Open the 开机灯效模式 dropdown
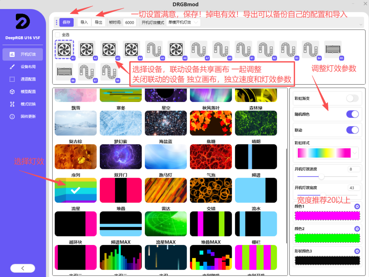 [183, 22]
